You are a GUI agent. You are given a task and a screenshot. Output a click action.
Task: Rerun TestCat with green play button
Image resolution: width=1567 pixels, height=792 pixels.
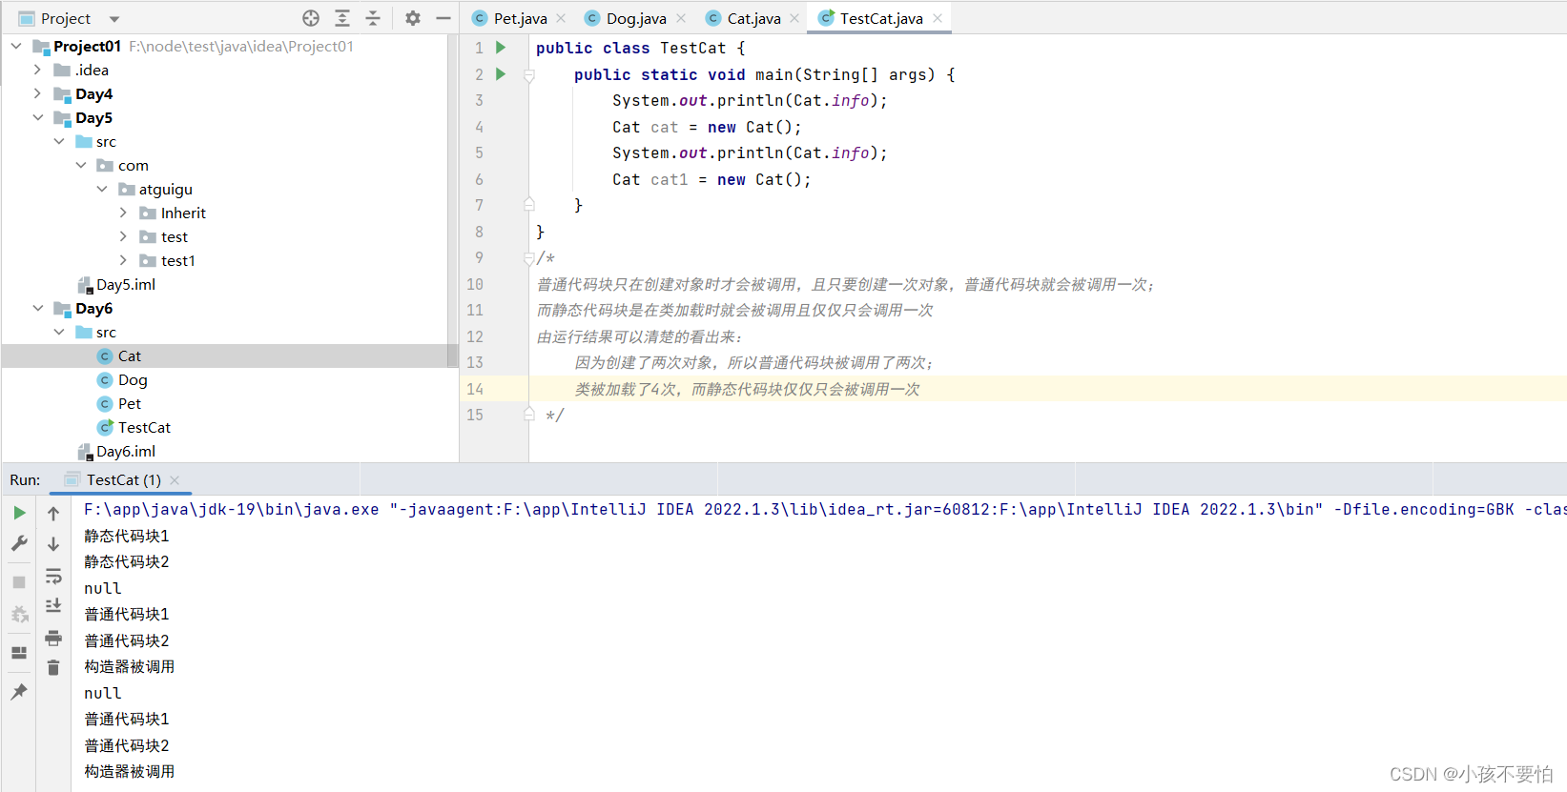point(19,513)
